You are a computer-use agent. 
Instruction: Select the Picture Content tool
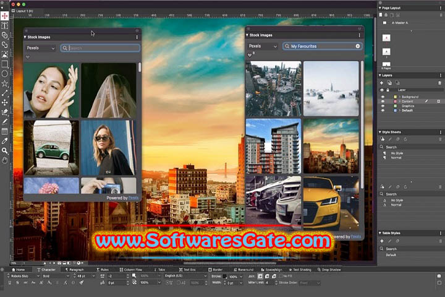point(4,54)
